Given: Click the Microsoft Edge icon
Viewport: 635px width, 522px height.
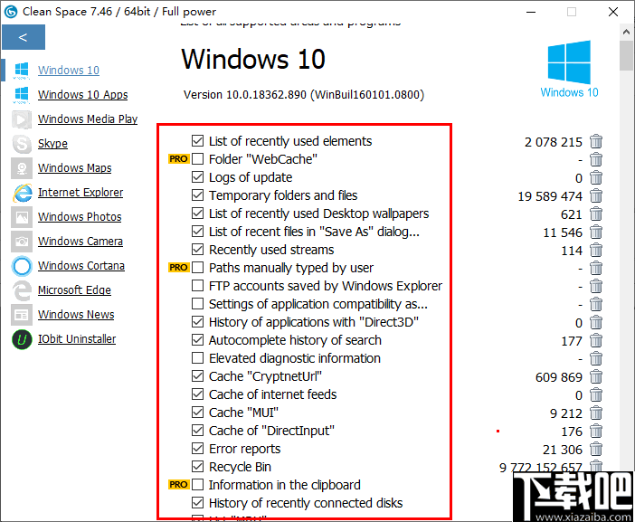Looking at the screenshot, I should [x=22, y=290].
